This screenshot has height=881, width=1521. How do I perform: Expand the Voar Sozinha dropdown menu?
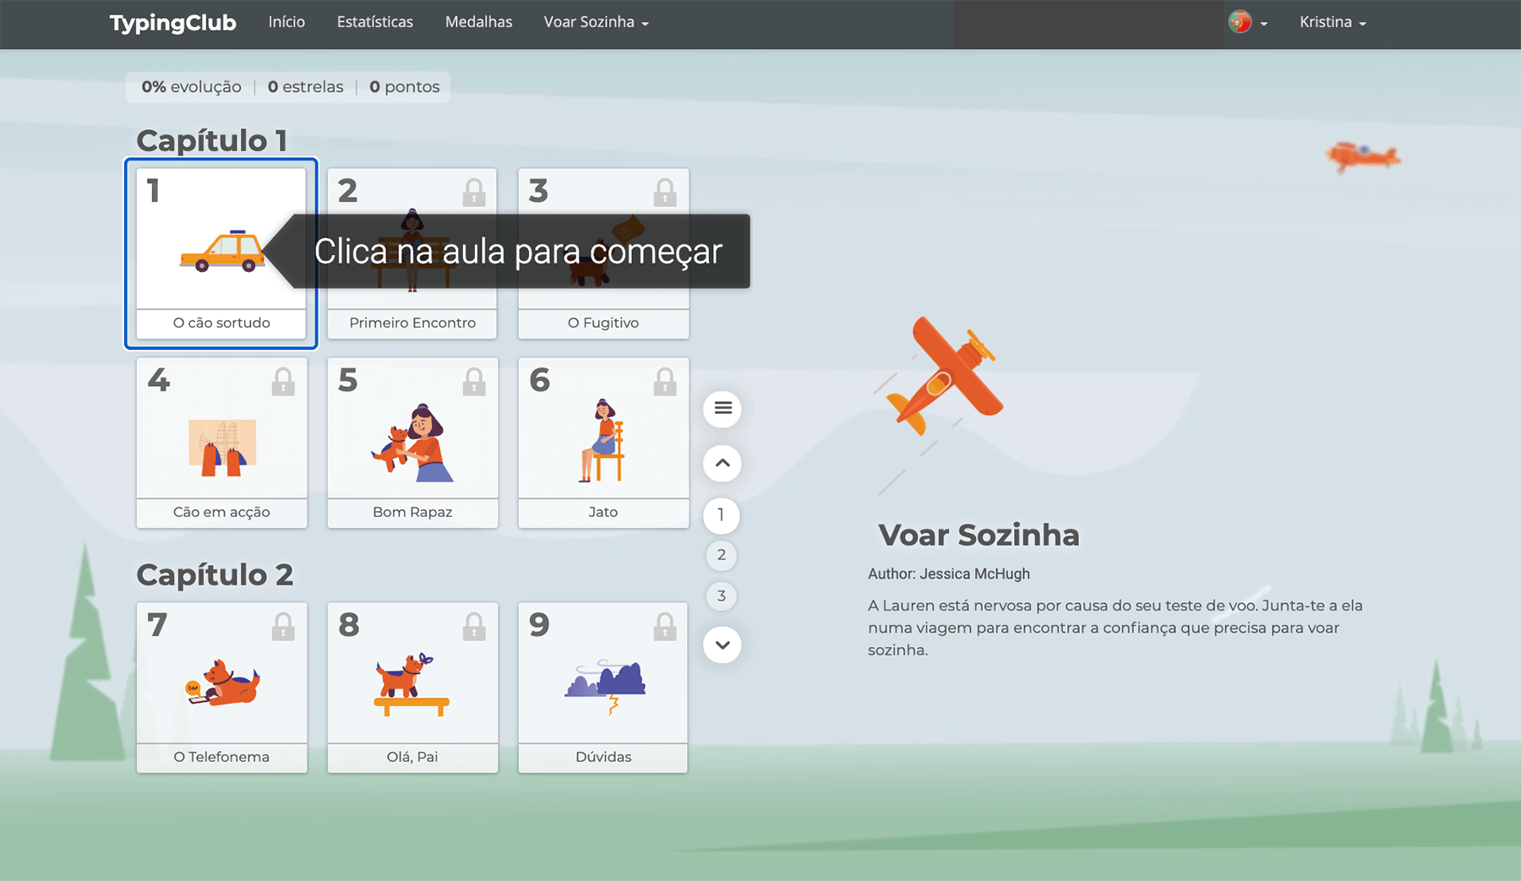[596, 22]
